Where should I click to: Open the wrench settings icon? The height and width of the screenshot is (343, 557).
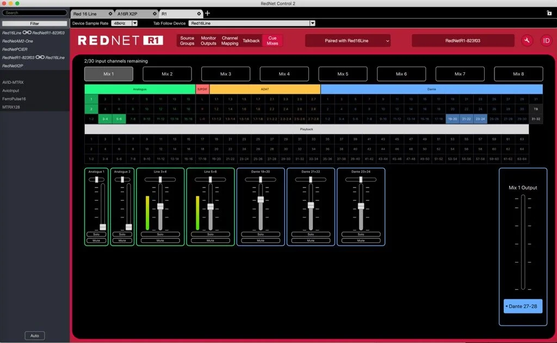(527, 40)
